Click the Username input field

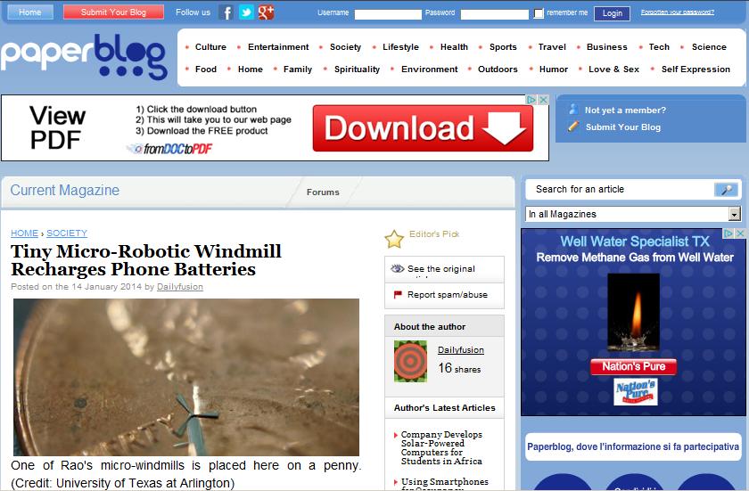388,14
